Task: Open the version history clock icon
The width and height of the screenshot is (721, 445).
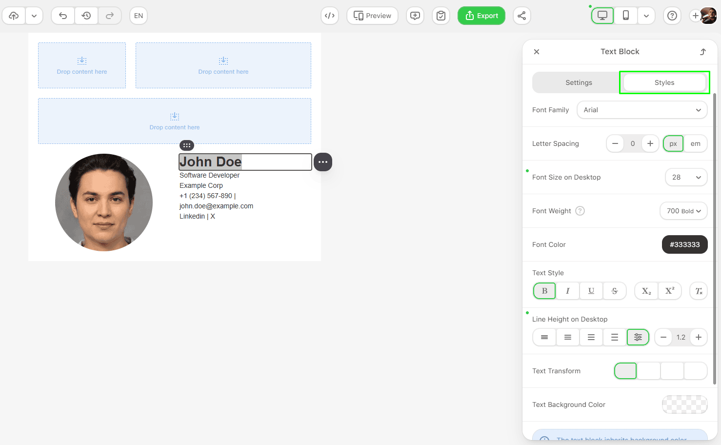Action: click(86, 16)
